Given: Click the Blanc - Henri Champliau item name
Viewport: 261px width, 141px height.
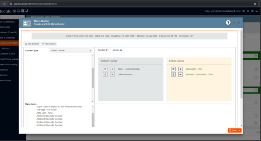Looking at the screenshot, I should [x=129, y=69].
